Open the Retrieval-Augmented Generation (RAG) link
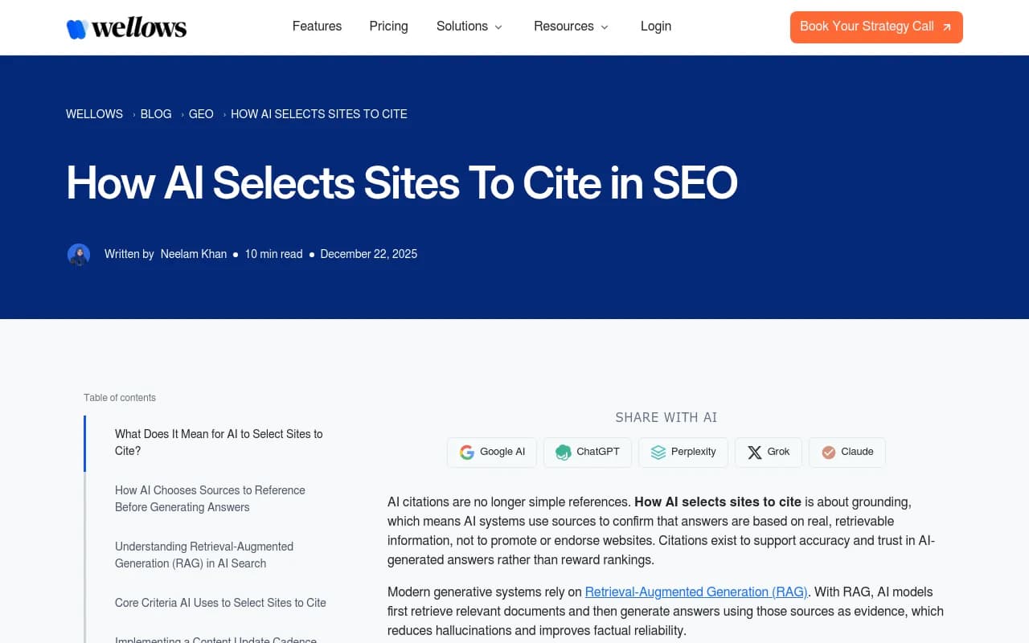Image resolution: width=1029 pixels, height=643 pixels. coord(696,592)
